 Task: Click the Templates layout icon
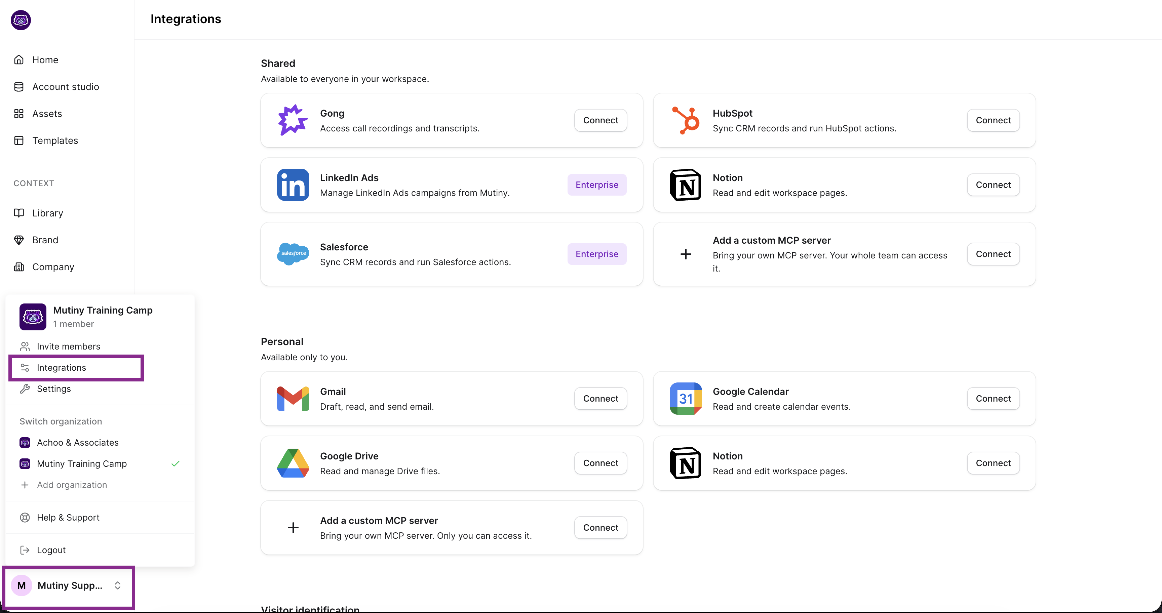click(x=19, y=140)
